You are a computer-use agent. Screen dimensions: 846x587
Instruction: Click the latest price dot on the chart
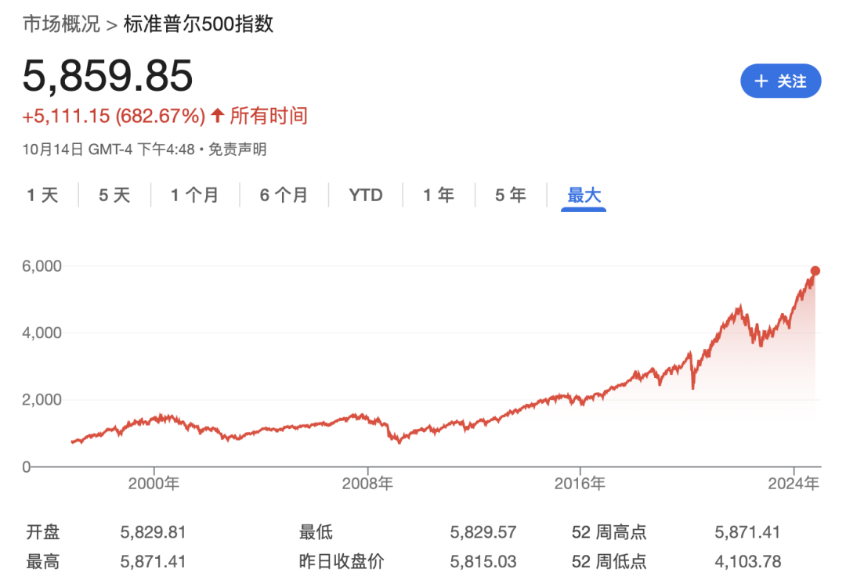click(815, 269)
